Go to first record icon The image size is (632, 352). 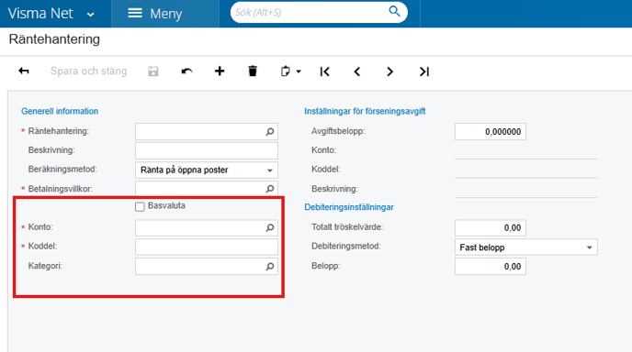pyautogui.click(x=324, y=71)
